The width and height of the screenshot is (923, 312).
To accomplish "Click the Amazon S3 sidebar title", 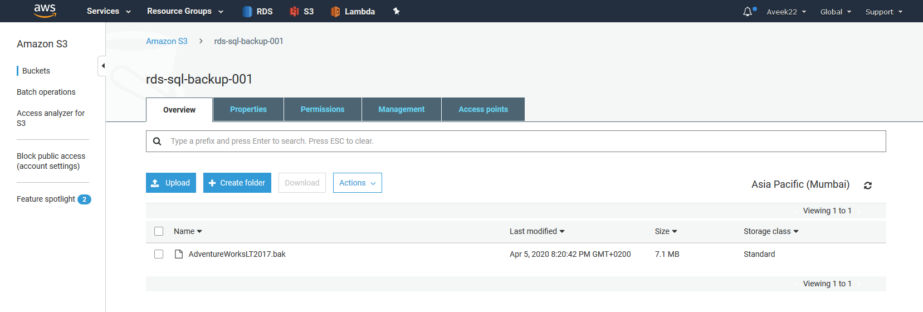I will 42,44.
